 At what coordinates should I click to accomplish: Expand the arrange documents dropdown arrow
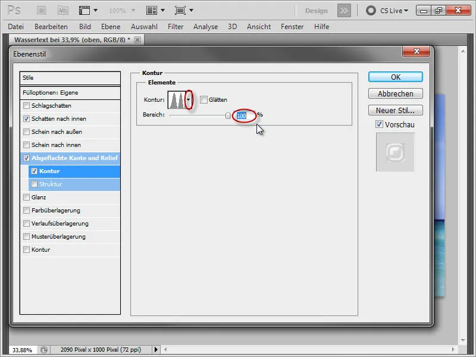(162, 11)
